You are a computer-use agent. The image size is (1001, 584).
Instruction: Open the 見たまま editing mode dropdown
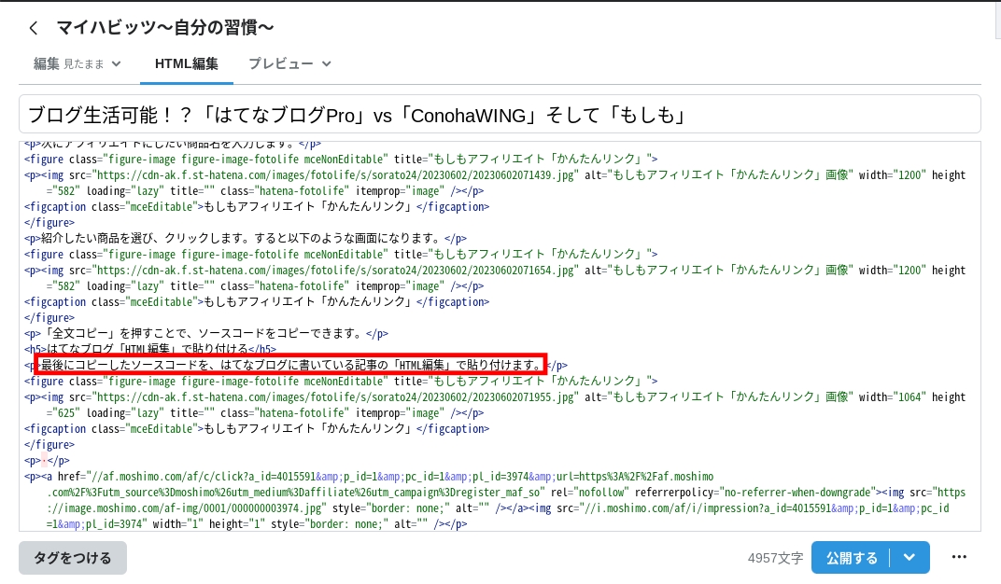(x=116, y=64)
